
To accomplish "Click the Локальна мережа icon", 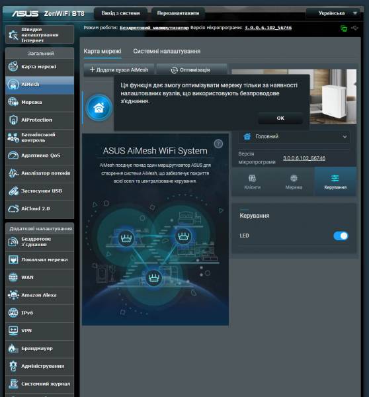I will coord(13,259).
